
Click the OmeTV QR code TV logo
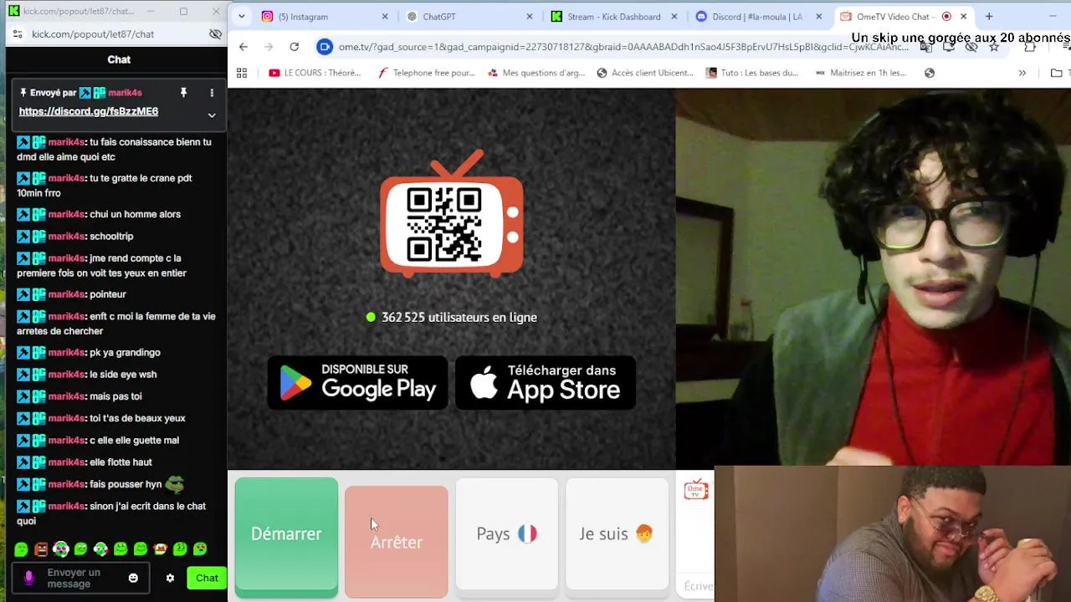tap(452, 214)
